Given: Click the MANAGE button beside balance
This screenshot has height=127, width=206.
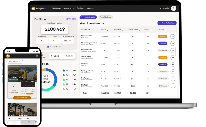Looking at the screenshot, I should [x=69, y=56].
